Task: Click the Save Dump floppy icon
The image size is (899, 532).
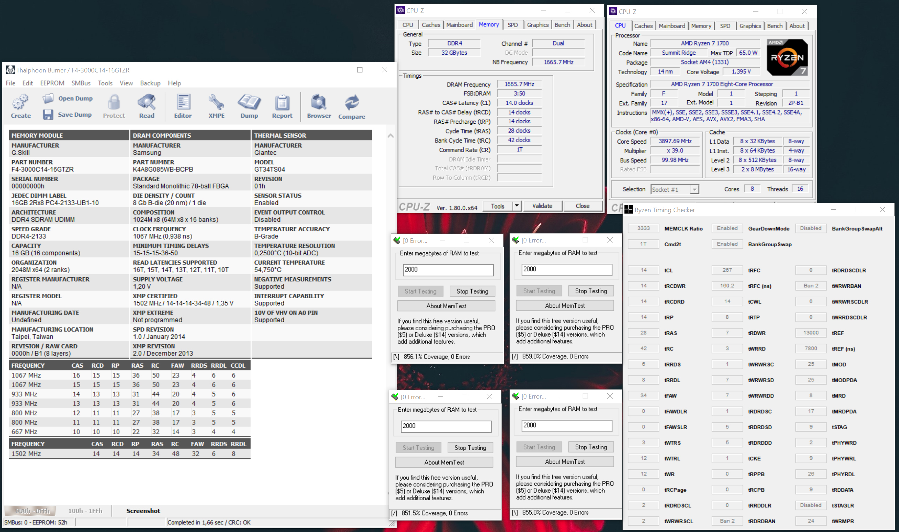Action: 48,115
